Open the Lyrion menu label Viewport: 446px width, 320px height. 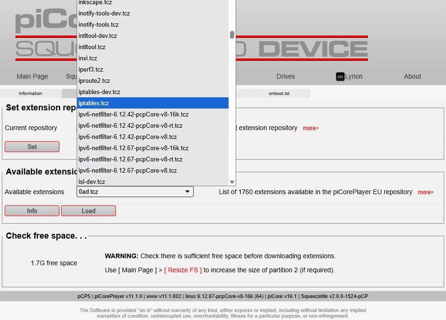(x=353, y=76)
